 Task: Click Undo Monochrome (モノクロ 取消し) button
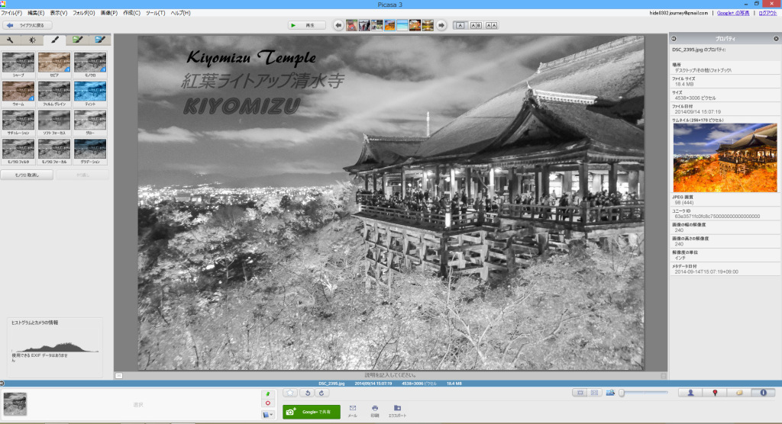pos(27,175)
